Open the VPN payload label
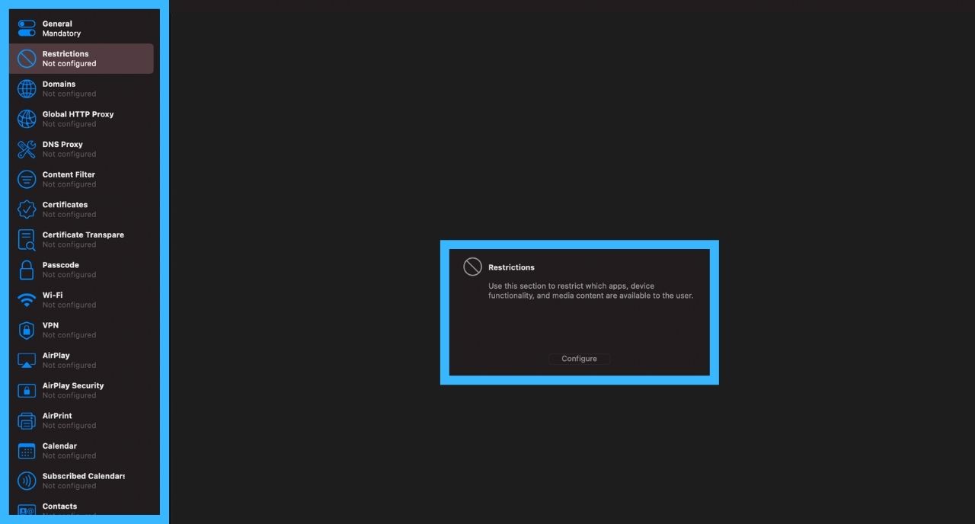The width and height of the screenshot is (975, 524). (50, 325)
